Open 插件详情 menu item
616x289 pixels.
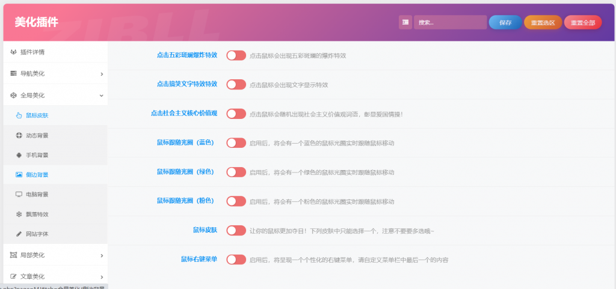55,52
